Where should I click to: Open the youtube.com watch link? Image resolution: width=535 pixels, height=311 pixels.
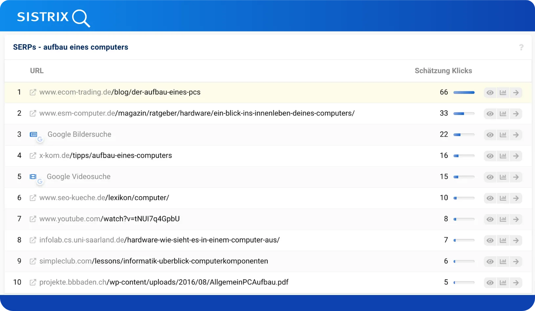(x=110, y=219)
